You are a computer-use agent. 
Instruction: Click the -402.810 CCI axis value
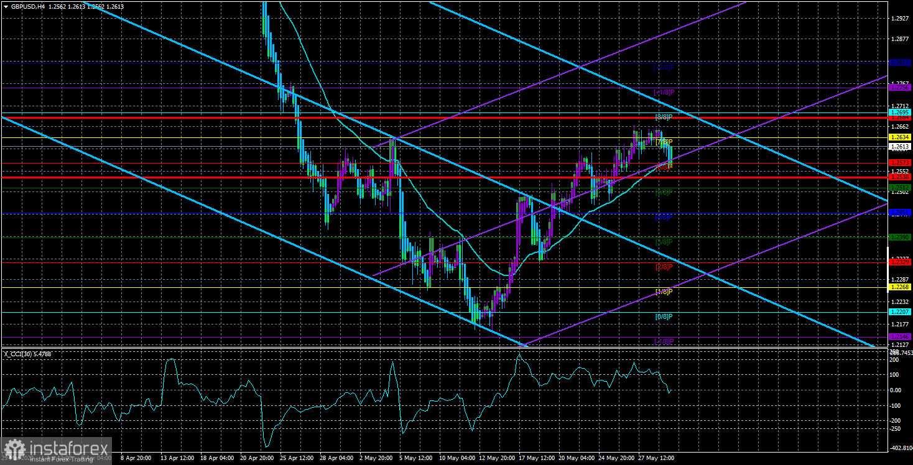click(x=901, y=448)
